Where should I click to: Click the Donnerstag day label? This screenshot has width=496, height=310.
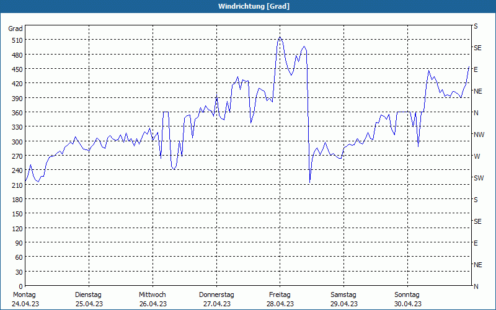(216, 295)
